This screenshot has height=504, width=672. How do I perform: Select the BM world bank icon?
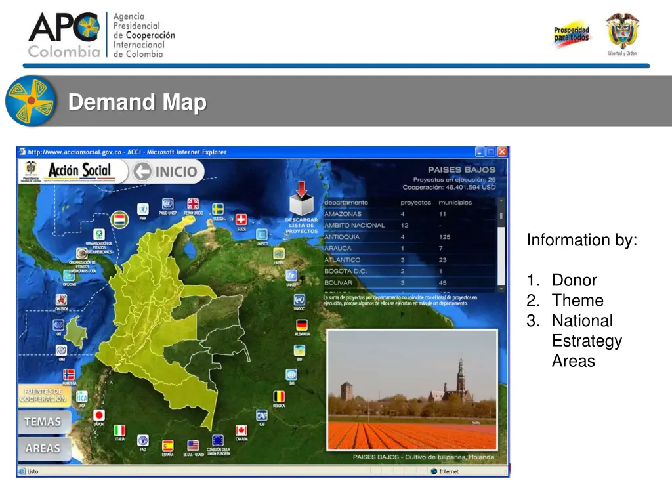291,375
